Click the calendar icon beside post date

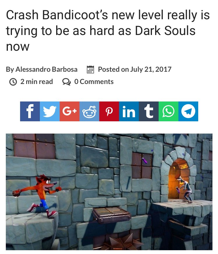pos(91,69)
